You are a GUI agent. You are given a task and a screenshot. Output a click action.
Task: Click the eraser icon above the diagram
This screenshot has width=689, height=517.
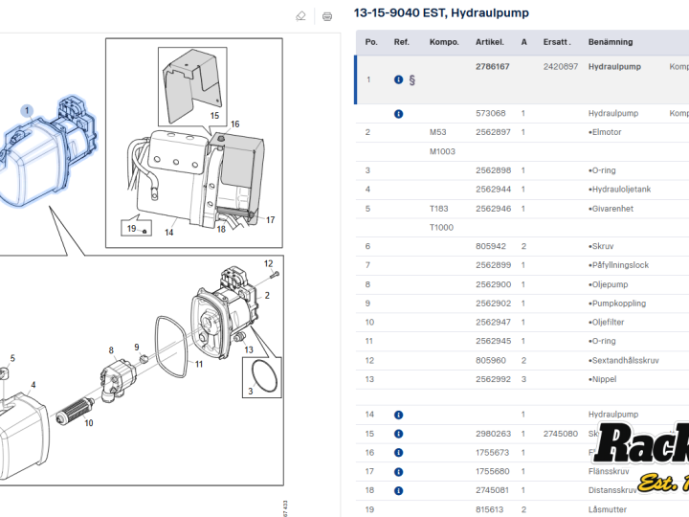click(x=300, y=16)
